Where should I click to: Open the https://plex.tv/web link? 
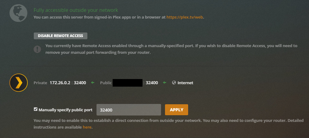click(x=184, y=17)
